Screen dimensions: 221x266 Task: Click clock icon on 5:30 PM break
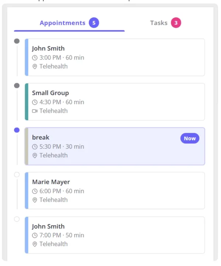[35, 146]
